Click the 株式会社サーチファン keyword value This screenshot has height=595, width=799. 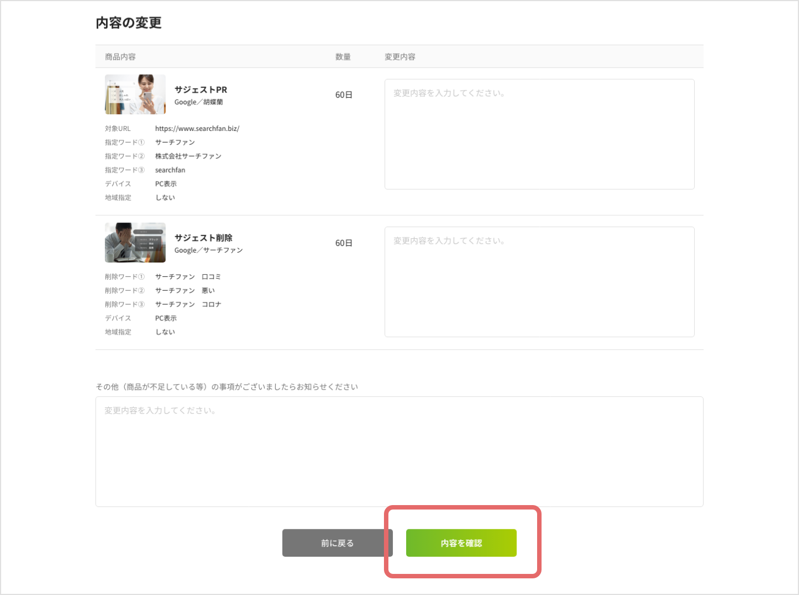pos(188,157)
